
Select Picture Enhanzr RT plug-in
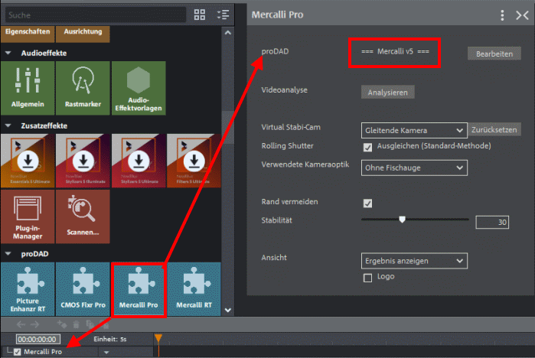28,289
